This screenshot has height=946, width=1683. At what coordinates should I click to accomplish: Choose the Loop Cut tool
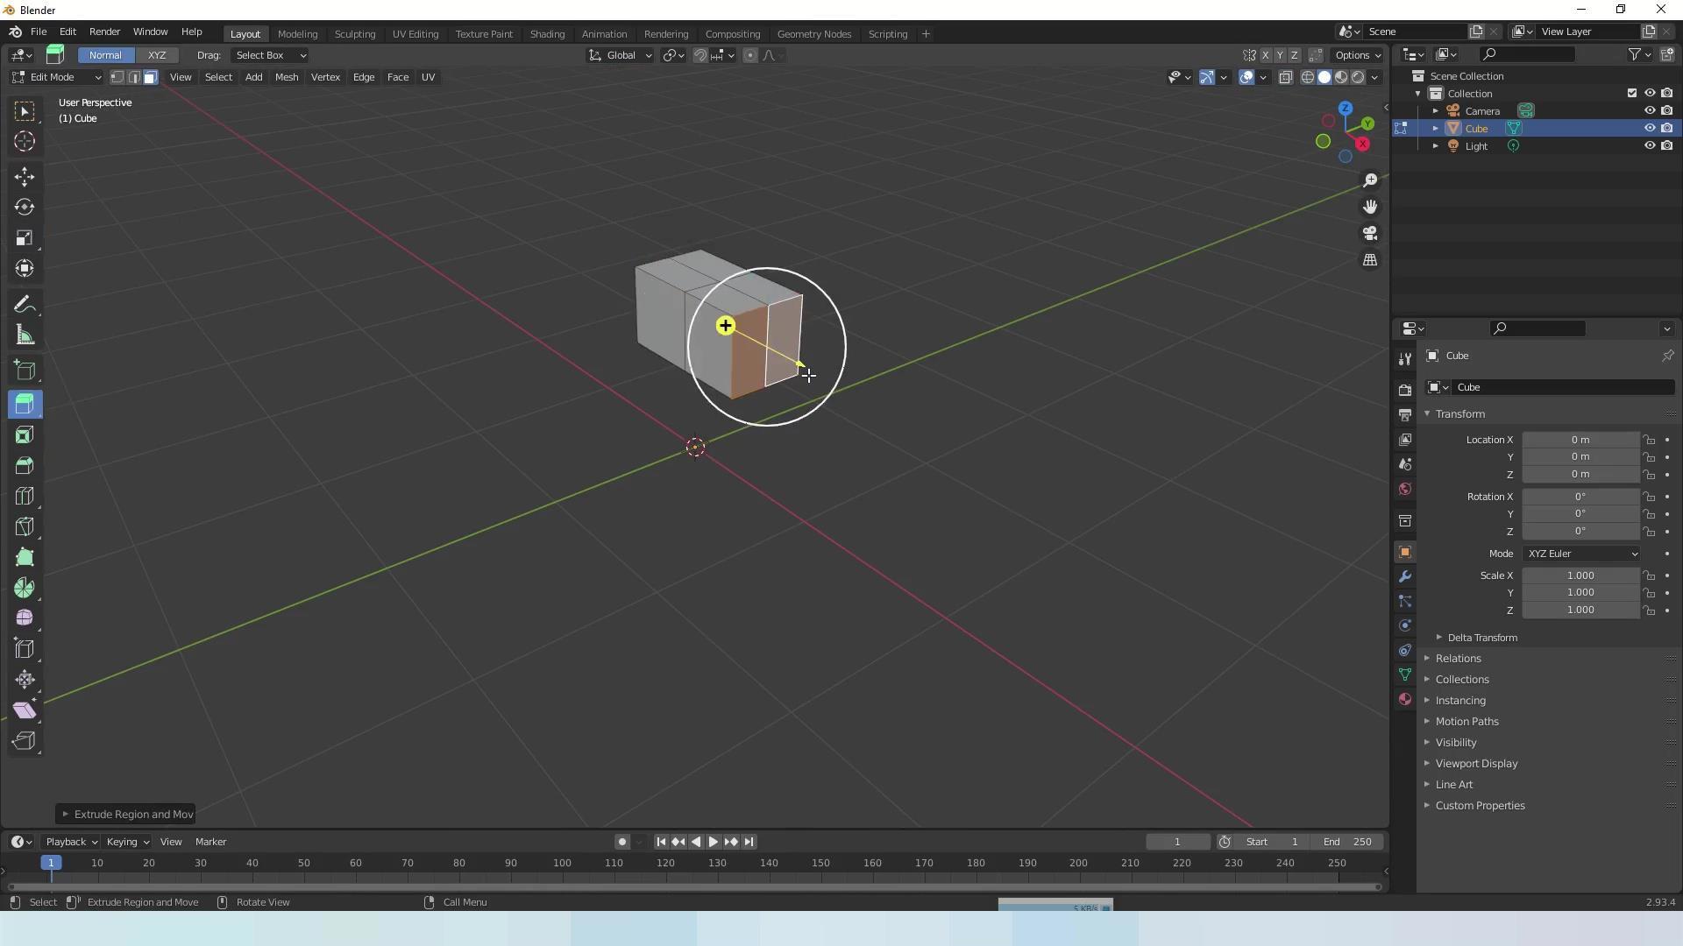tap(25, 497)
